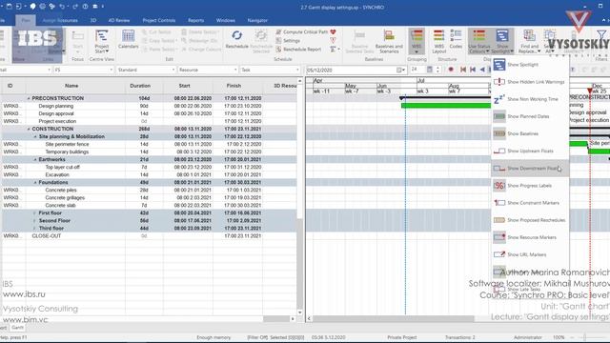Toggle Show Upstream Floats
This screenshot has height=343, width=610.
pyautogui.click(x=530, y=151)
